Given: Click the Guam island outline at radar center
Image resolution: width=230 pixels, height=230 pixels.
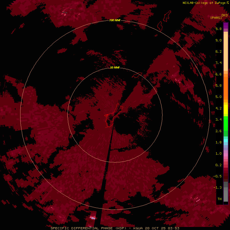Looking at the screenshot, I should [x=113, y=116].
